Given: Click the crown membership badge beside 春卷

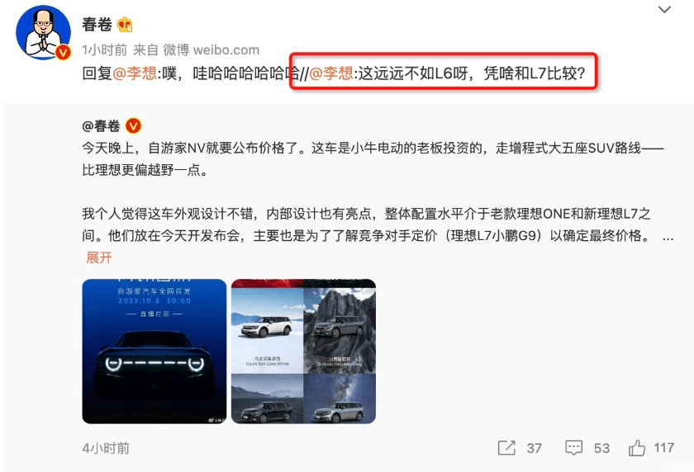Looking at the screenshot, I should [x=125, y=25].
